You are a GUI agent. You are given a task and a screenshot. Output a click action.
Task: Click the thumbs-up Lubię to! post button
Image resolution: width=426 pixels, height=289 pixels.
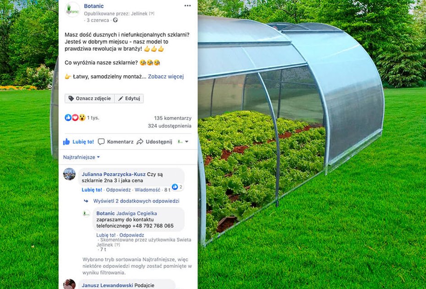click(78, 142)
